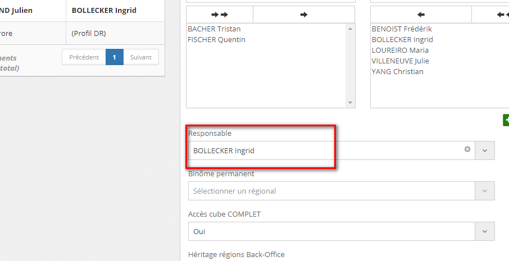The image size is (509, 261).
Task: Clear the Responsable field with the x icon
Action: point(467,150)
